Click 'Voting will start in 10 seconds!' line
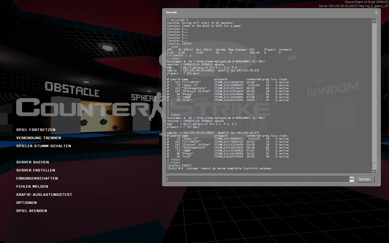Viewport: 389px width, 243px height. pos(200,23)
